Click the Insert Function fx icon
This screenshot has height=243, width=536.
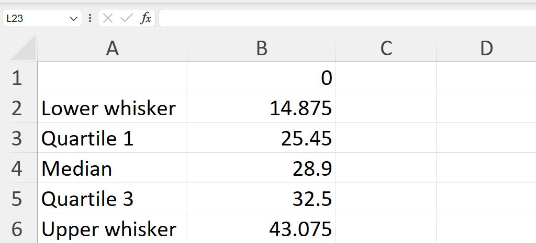[x=146, y=18]
